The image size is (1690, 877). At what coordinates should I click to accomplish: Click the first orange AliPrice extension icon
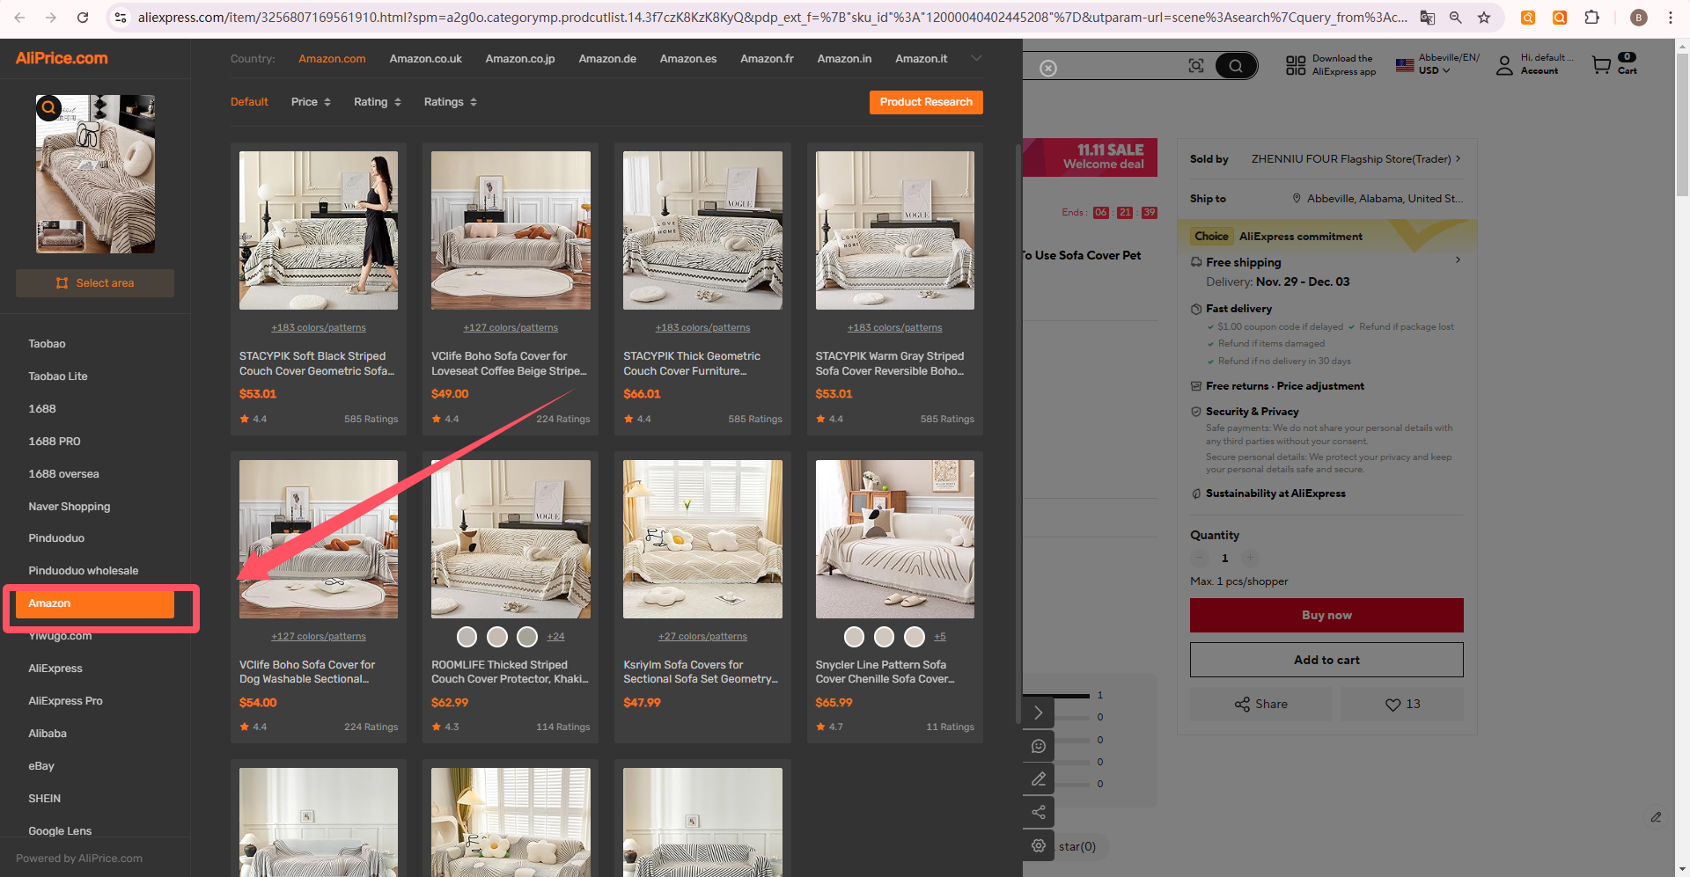click(1528, 18)
